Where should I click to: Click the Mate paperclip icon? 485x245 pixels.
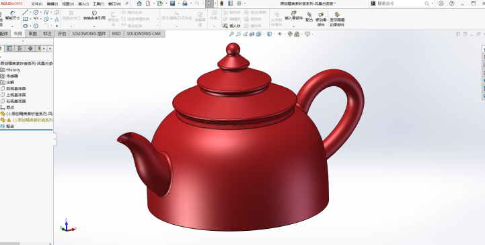pyautogui.click(x=309, y=17)
